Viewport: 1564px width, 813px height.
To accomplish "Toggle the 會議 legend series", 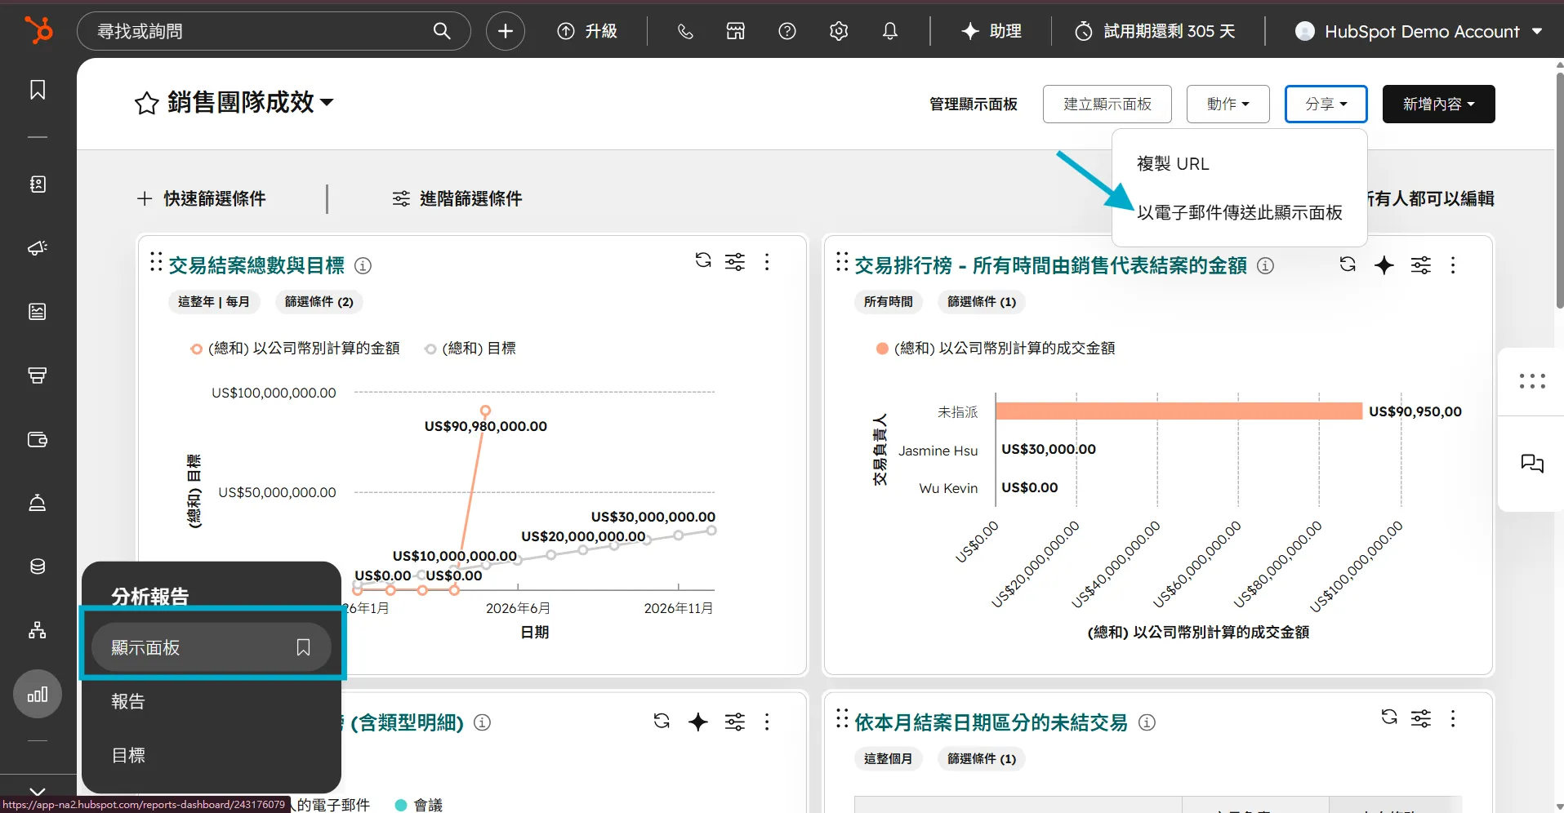I will pyautogui.click(x=419, y=805).
